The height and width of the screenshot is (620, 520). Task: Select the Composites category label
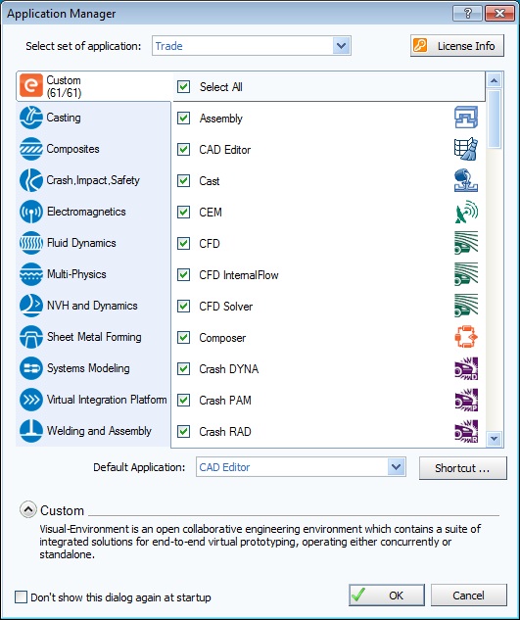click(72, 149)
